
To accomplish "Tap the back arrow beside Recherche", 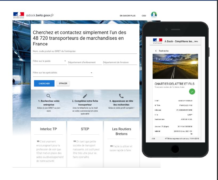I will (156, 51).
